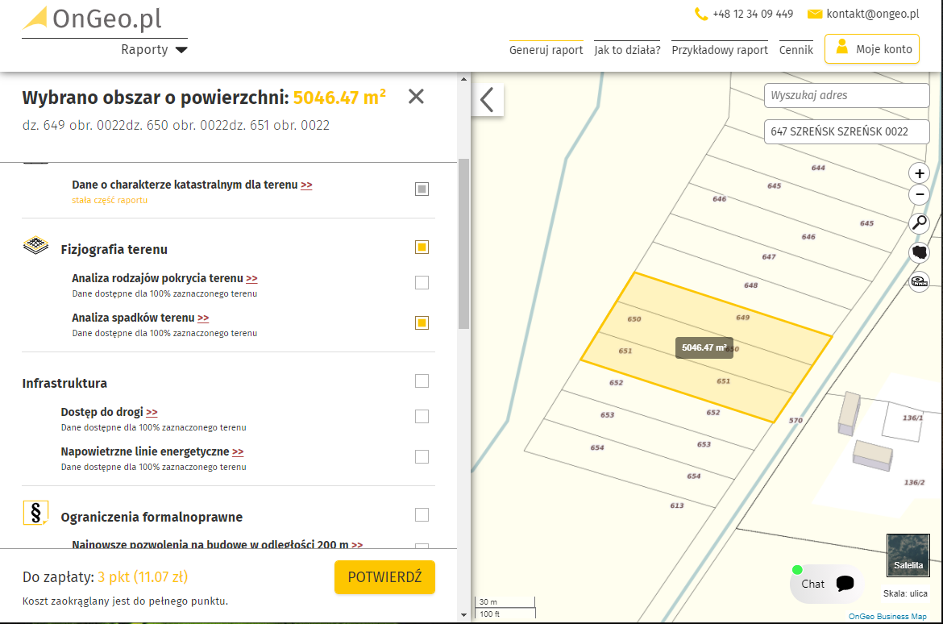Viewport: 943px width, 624px height.
Task: Click the OnGeo.pl logo
Action: tap(93, 19)
